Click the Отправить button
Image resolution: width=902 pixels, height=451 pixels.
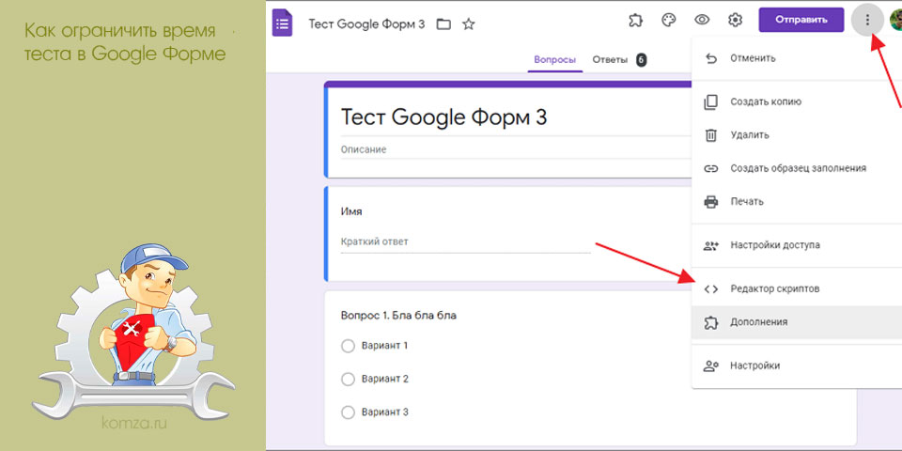(x=801, y=20)
